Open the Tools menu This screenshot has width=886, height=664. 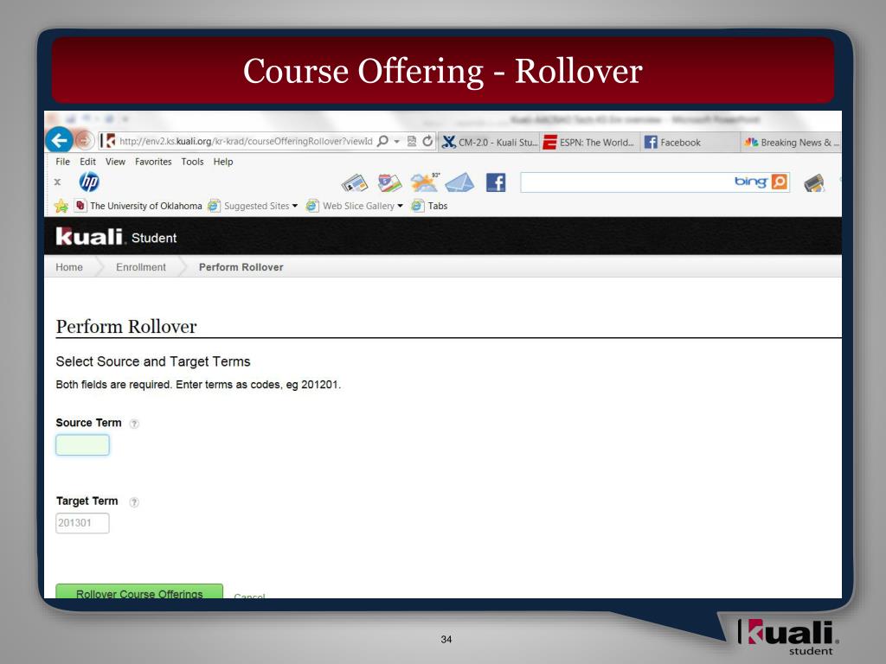(x=192, y=162)
